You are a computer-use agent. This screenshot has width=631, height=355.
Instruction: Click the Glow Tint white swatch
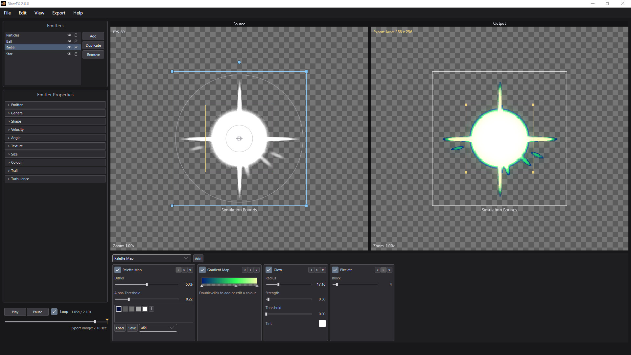(322, 323)
